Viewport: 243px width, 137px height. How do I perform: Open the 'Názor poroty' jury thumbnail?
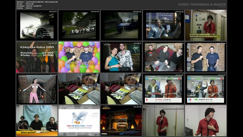point(37,121)
